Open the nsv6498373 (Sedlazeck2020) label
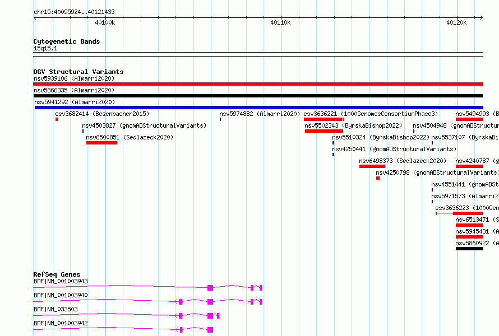499x336 pixels. tap(403, 161)
